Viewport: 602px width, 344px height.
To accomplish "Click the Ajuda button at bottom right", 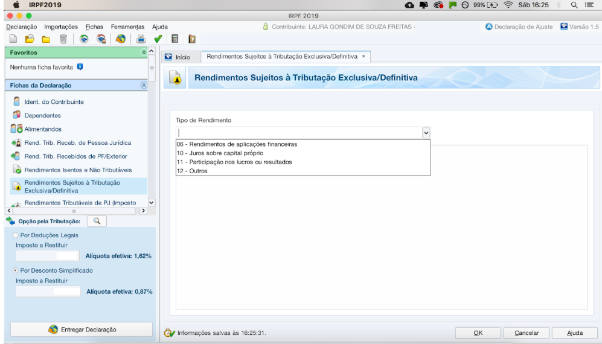I will point(575,333).
